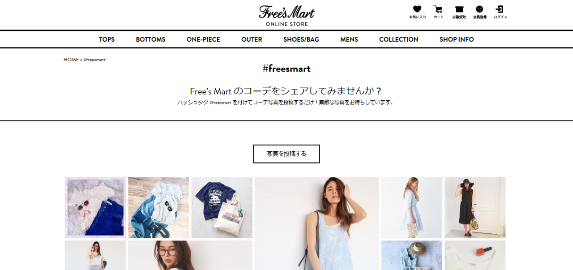Select ONE-PIECE in the navigation bar

(203, 39)
